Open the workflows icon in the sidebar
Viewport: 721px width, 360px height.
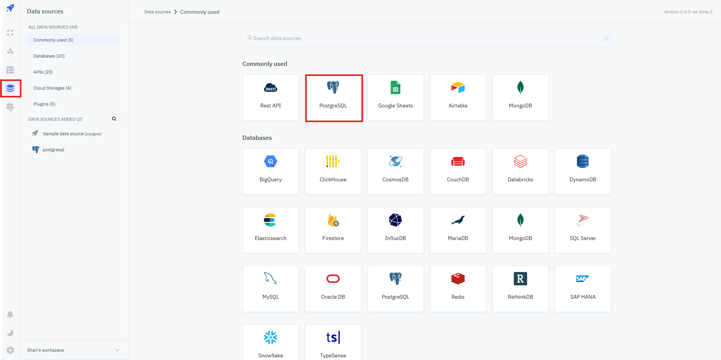click(10, 51)
